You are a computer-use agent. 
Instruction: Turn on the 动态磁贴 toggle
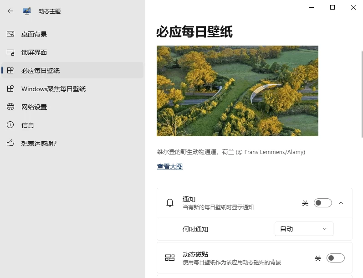pyautogui.click(x=335, y=258)
